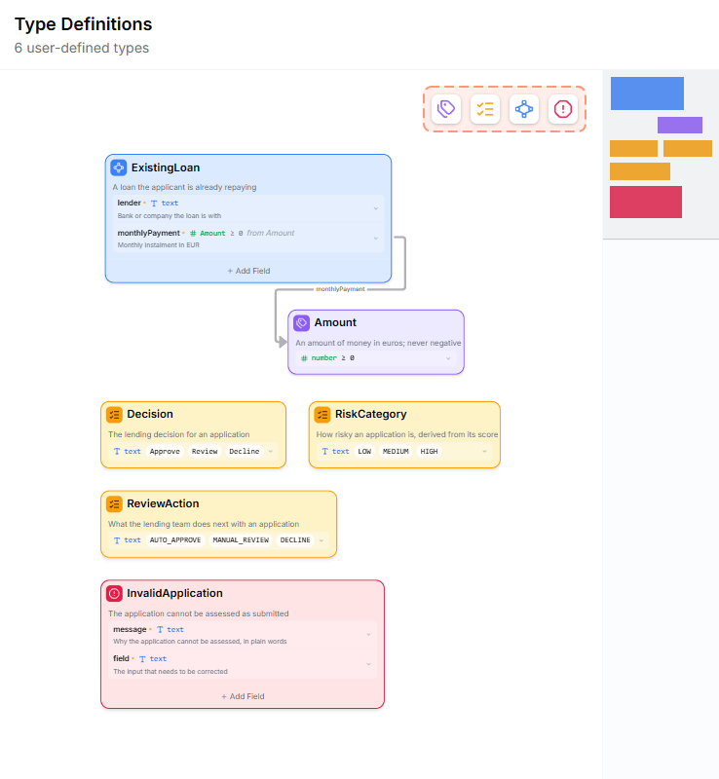Screen dimensions: 719x779
Task: Add a new error type from red exclamation icon
Action: click(563, 109)
